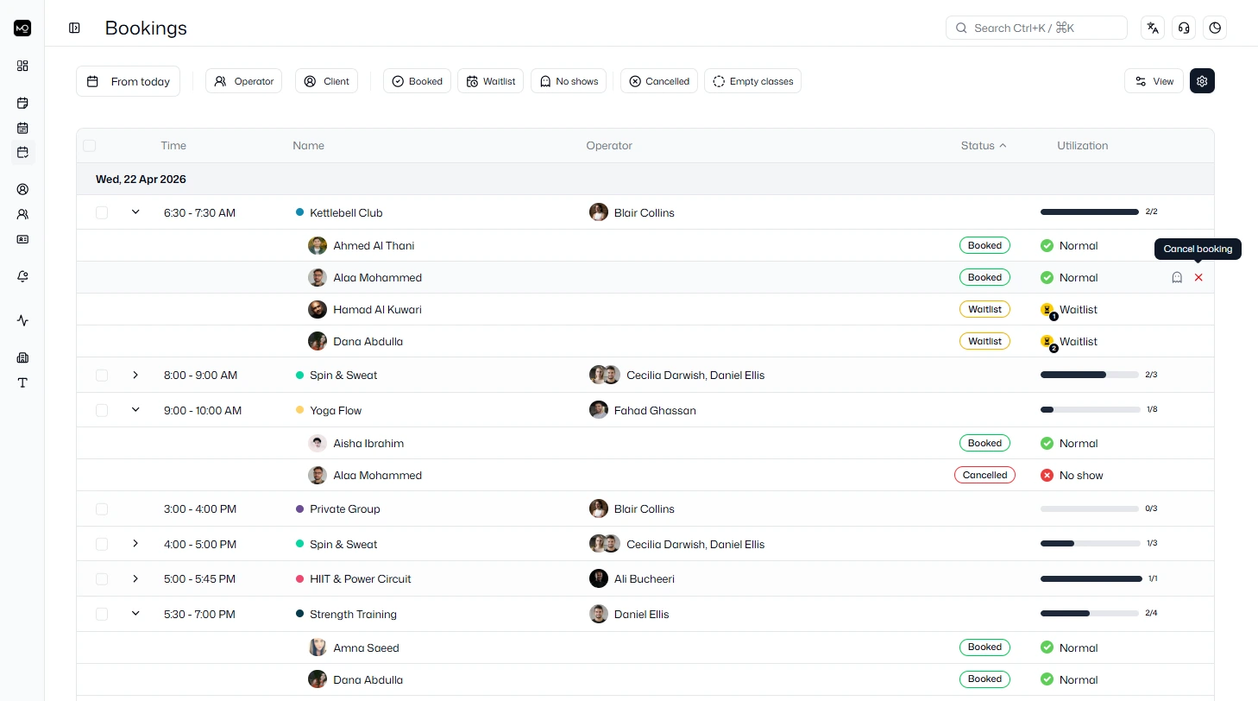Open the typography T icon in sidebar

pos(22,382)
